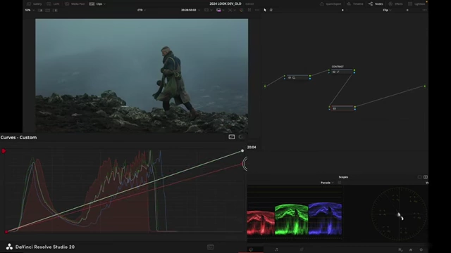Viewport: 451px width, 253px height.
Task: Click the node graph output dot
Action: tap(424, 86)
